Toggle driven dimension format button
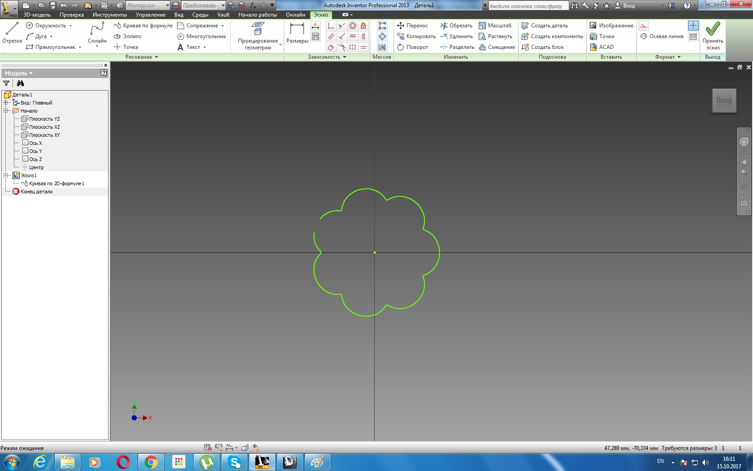753x471 pixels. pos(693,36)
